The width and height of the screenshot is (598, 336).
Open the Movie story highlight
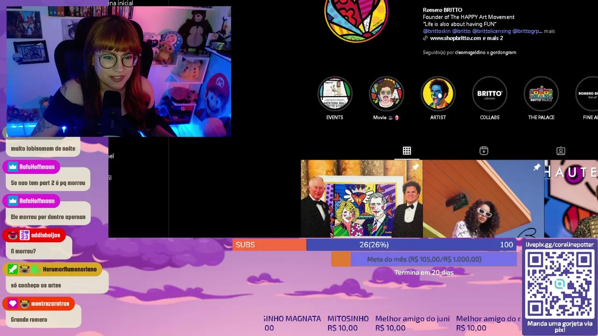386,94
